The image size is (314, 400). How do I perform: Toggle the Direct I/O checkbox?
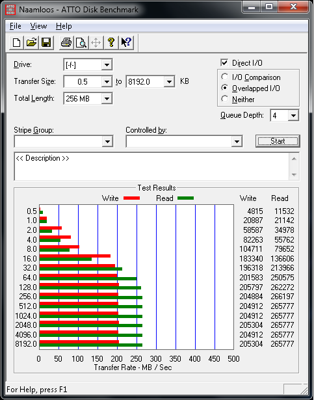[x=224, y=62]
